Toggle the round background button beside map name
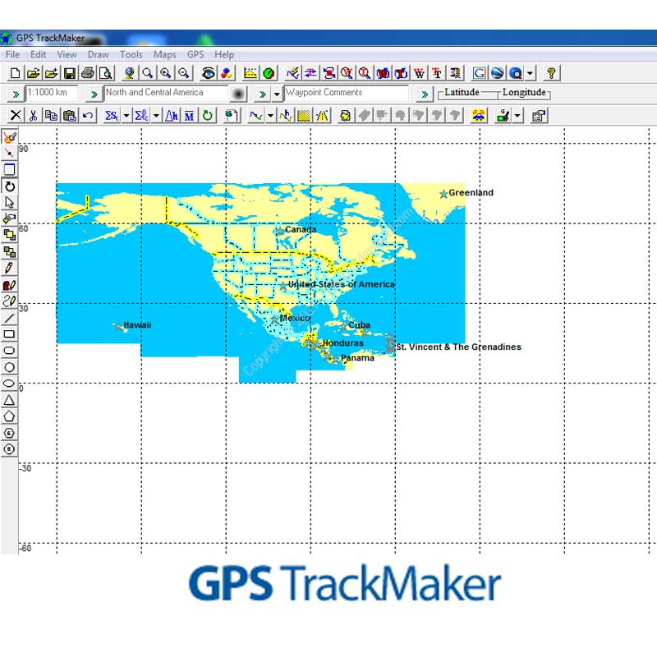This screenshot has height=657, width=657. coord(238,94)
